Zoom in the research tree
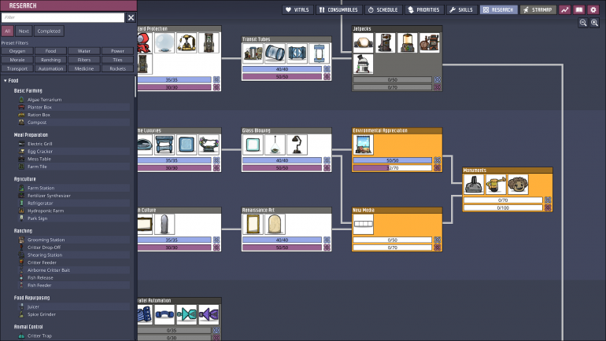Viewport: 606px width, 341px height. click(x=594, y=23)
